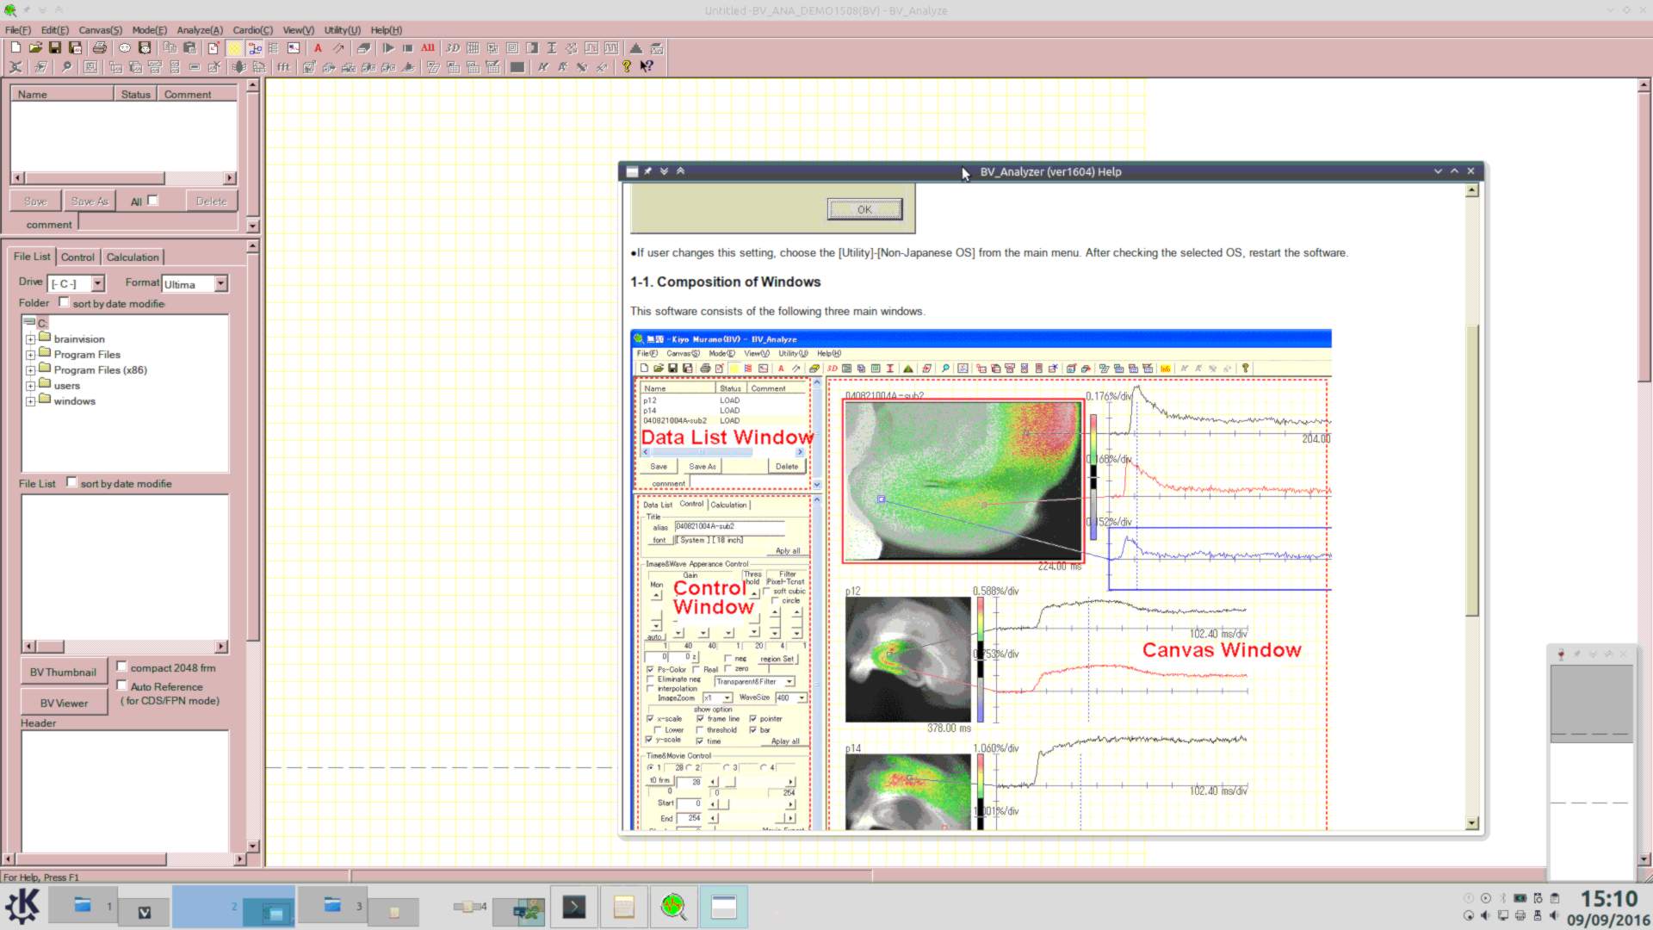The height and width of the screenshot is (930, 1653).
Task: Click the Save floppy disk icon
Action: coord(55,48)
